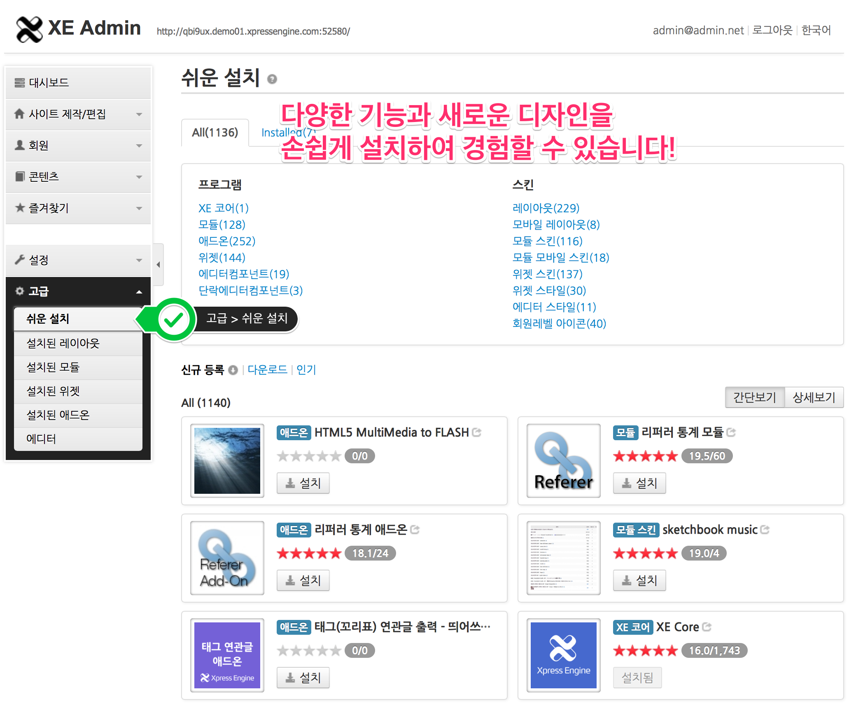Select the 대시보드 sidebar icon
Image resolution: width=849 pixels, height=704 pixels.
19,82
